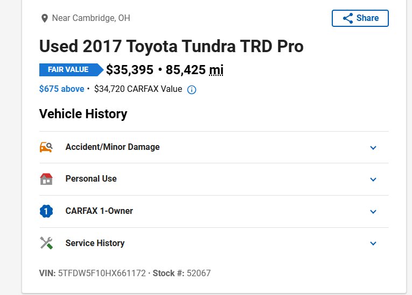The height and width of the screenshot is (295, 412).
Task: Expand the Service History chevron
Action: click(x=373, y=243)
